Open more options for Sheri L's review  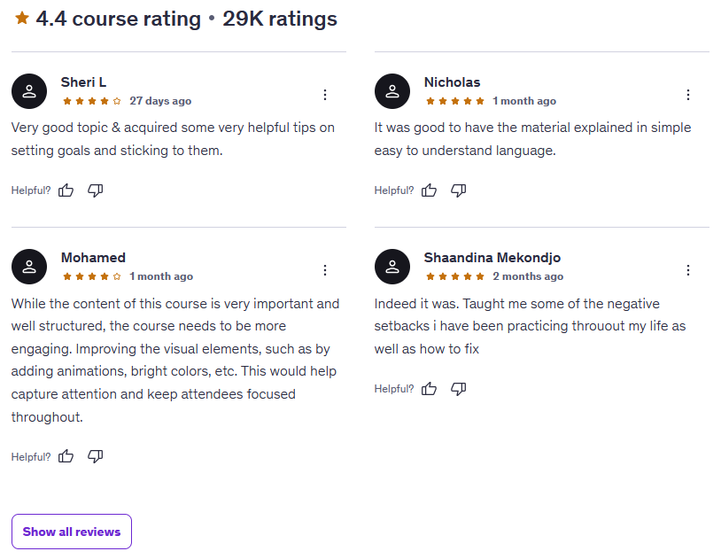325,95
